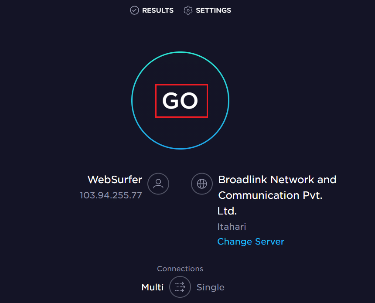This screenshot has width=375, height=303.
Task: Switch to the SETTINGS tab
Action: 213,10
